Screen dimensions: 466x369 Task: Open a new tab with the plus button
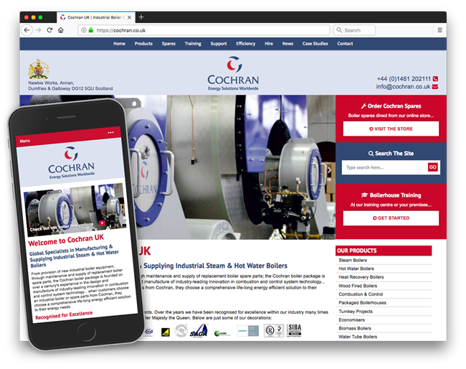point(141,17)
